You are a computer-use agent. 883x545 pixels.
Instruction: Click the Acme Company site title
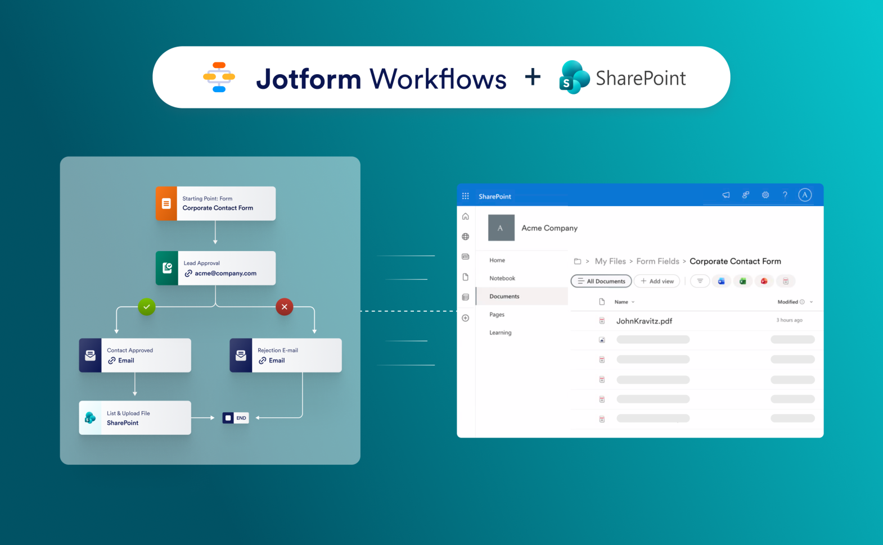click(x=549, y=228)
